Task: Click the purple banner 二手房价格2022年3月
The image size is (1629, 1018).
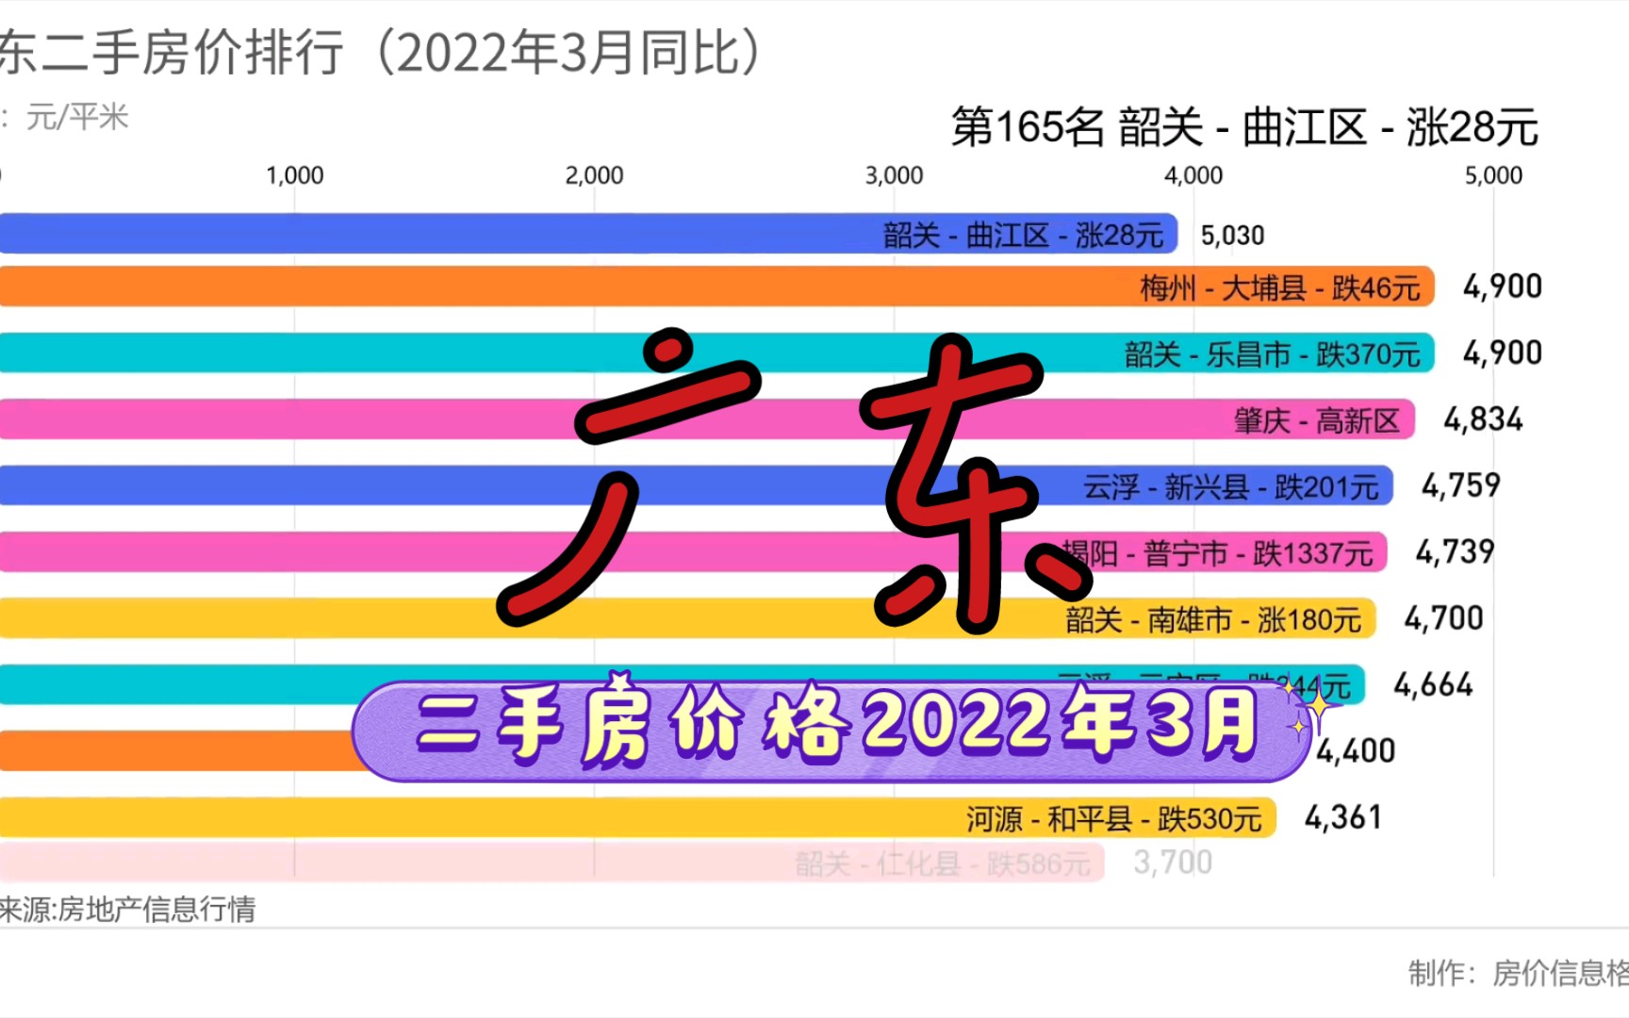Action: (x=831, y=731)
